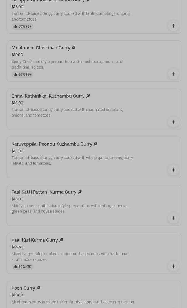This screenshot has width=187, height=308.
Task: Open Mushroom Chettinad Curry item title
Action: click(x=41, y=48)
